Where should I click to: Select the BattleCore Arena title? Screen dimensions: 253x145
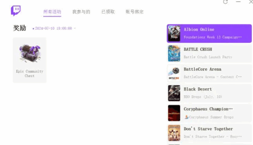coord(203,69)
